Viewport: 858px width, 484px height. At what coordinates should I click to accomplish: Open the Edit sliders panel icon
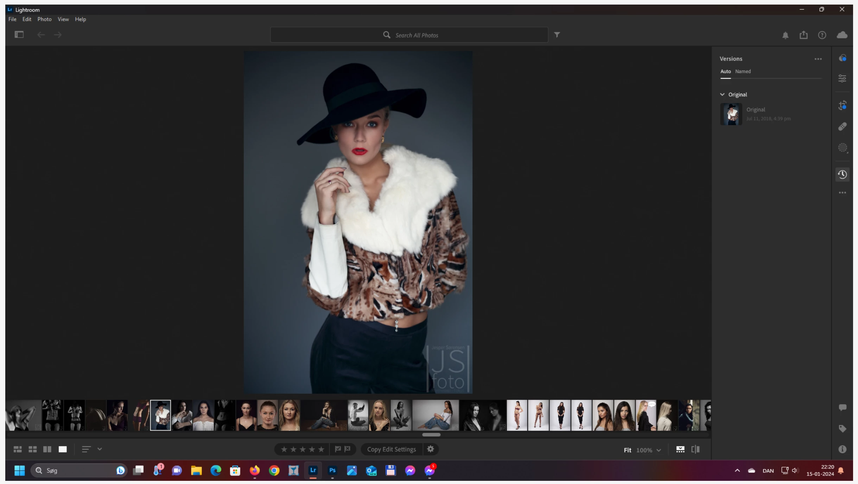point(842,78)
